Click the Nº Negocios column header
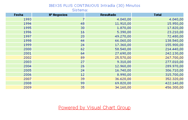 tap(58, 15)
